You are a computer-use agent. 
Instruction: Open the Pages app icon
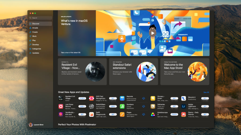point(122,114)
